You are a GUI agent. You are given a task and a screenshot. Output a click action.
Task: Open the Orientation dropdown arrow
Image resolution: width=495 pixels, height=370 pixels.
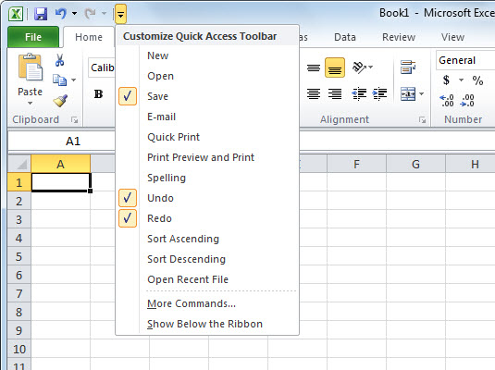coord(371,67)
